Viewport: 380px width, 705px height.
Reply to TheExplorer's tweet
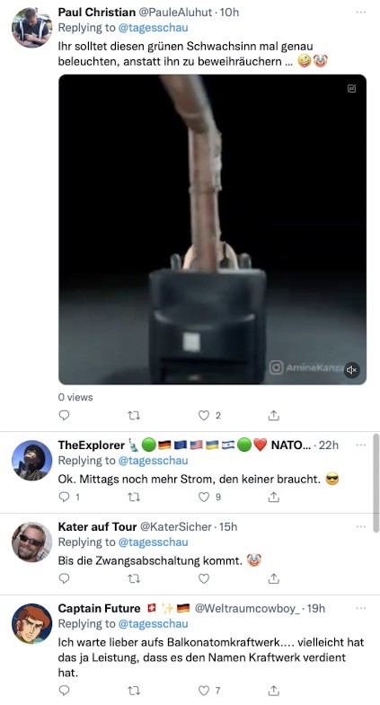click(65, 497)
